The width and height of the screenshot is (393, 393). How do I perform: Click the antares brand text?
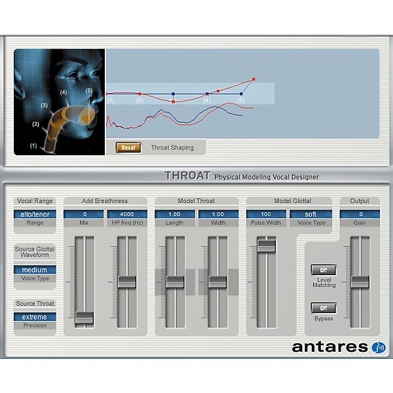329,347
